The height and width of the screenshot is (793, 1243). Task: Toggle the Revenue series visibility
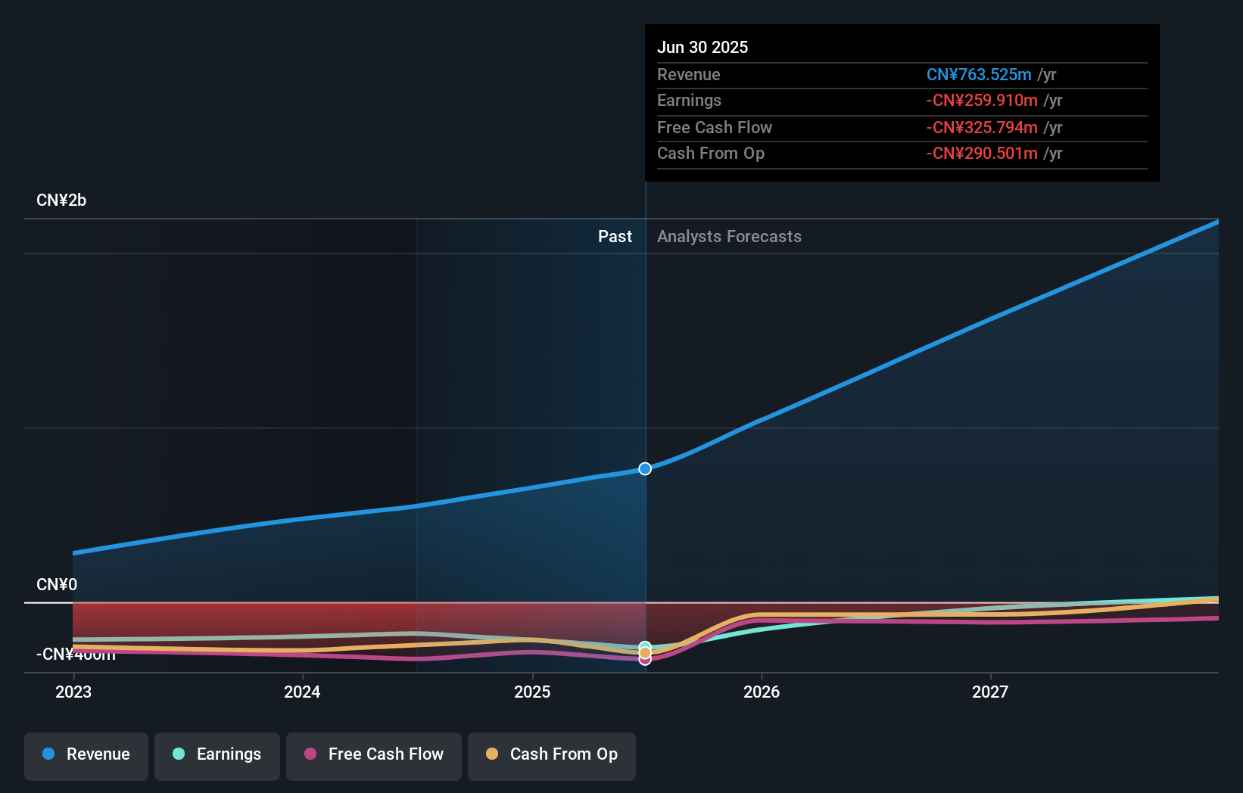pos(86,756)
